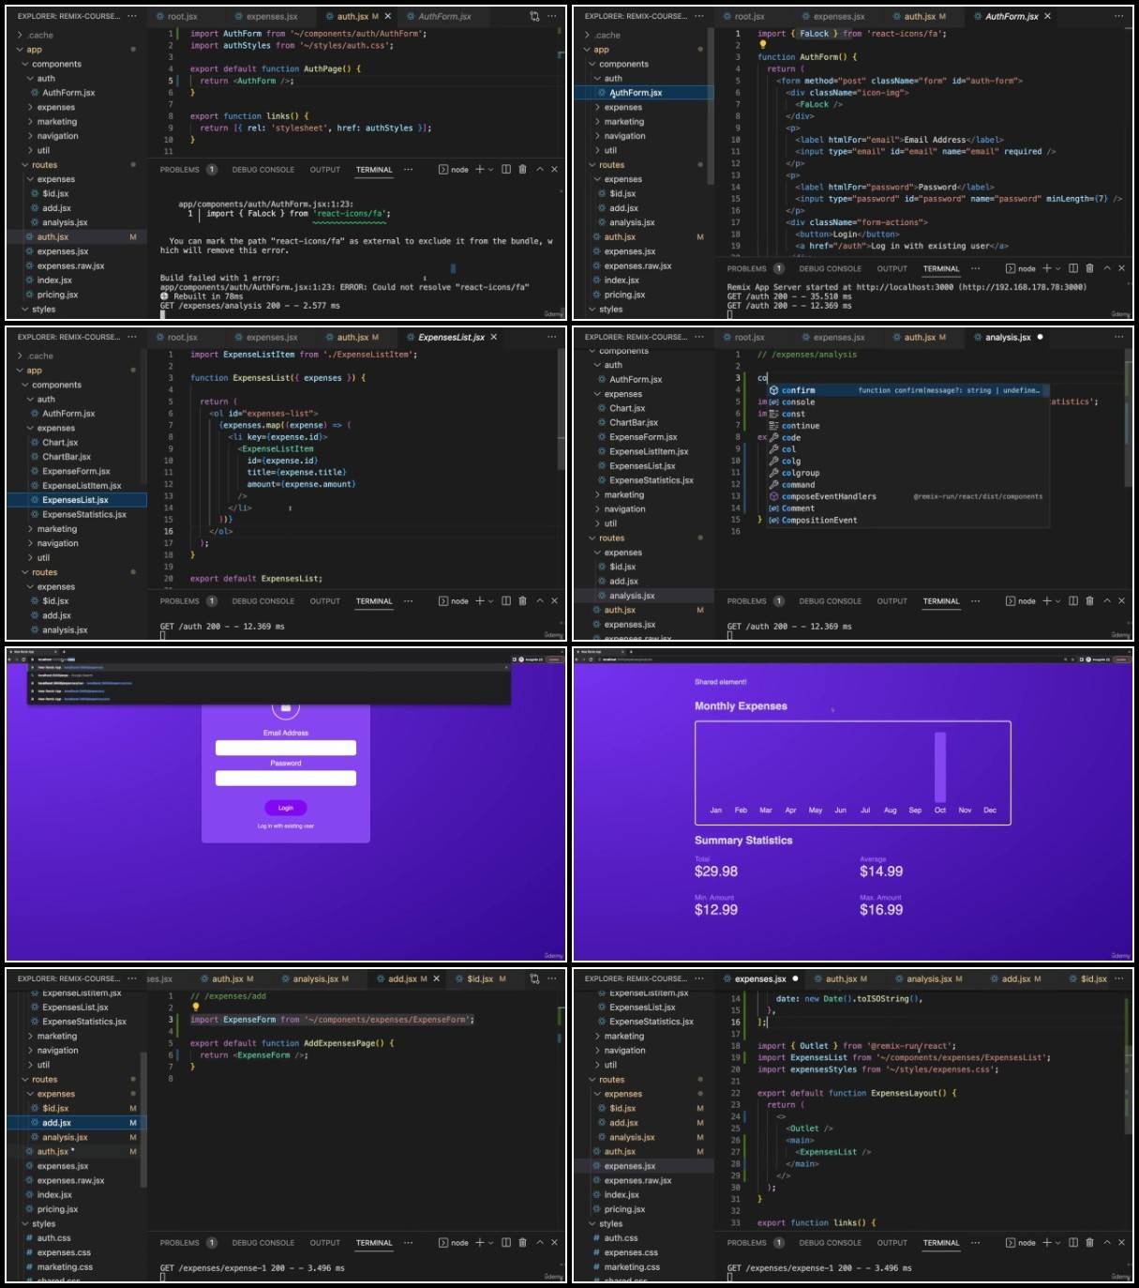Click purple Login button on browser auth form
This screenshot has height=1288, width=1139.
(286, 808)
